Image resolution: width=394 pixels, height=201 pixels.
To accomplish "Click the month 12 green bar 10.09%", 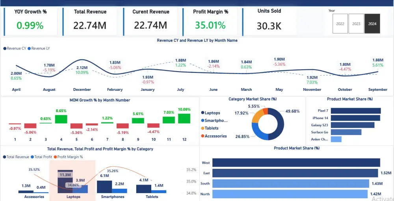I will click(184, 118).
